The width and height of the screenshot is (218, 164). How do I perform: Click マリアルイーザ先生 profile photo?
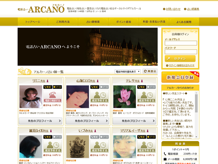[125, 147]
